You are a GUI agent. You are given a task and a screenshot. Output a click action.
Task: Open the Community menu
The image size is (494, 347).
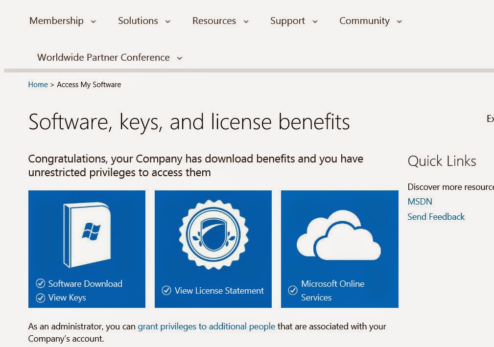364,21
